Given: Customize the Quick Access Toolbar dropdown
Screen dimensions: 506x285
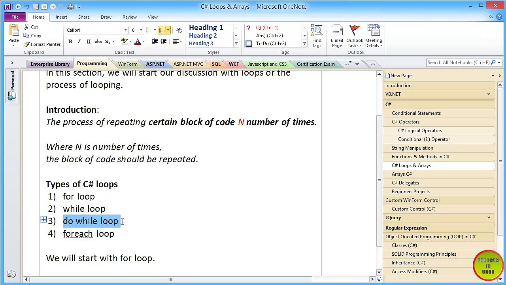Looking at the screenshot, I should click(x=79, y=7).
